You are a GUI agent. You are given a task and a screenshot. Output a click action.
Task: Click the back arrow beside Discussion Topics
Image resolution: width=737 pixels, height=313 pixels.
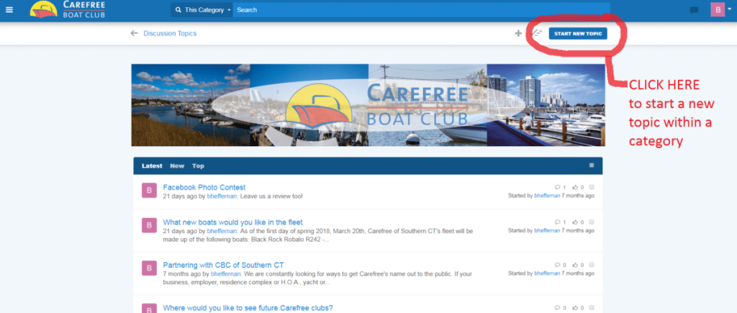pos(134,33)
